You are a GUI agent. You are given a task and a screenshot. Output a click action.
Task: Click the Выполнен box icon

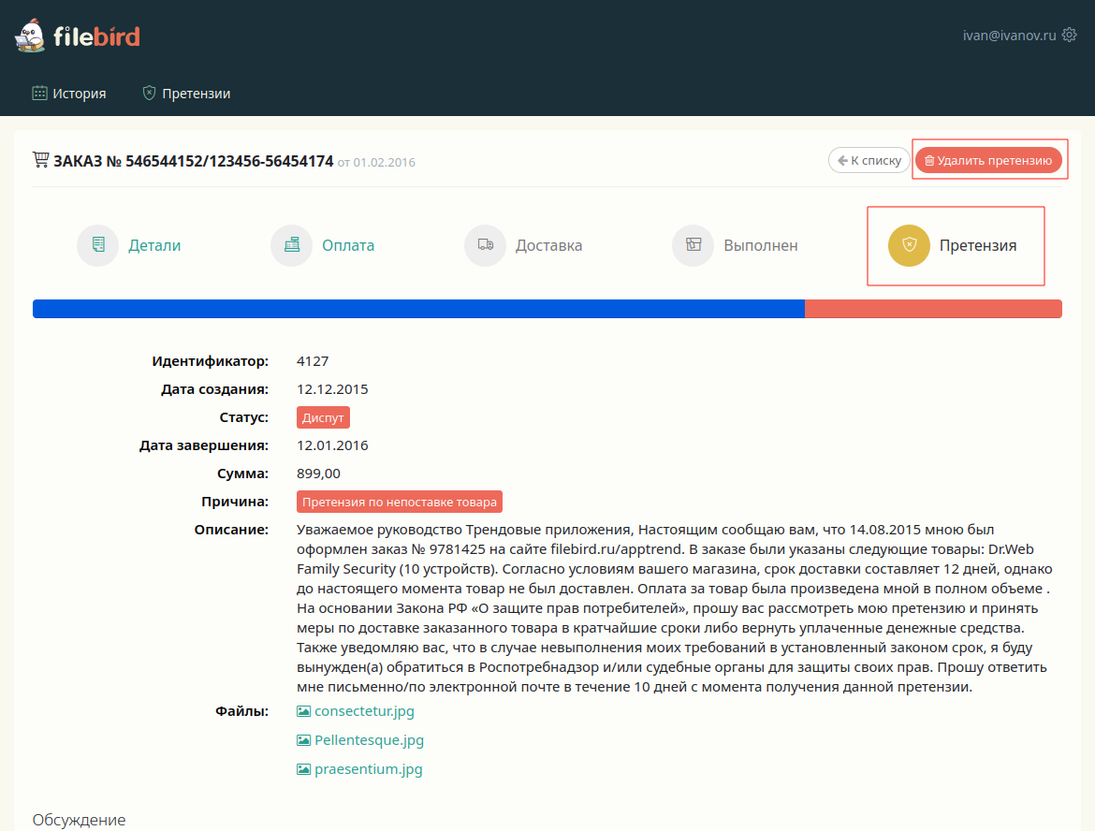[x=693, y=245]
